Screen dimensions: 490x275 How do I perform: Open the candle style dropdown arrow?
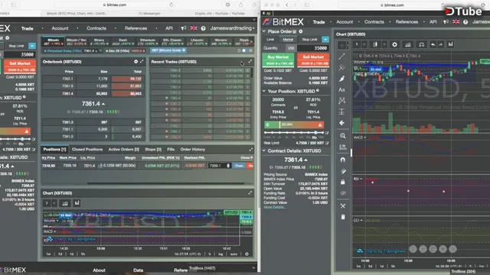[384, 44]
